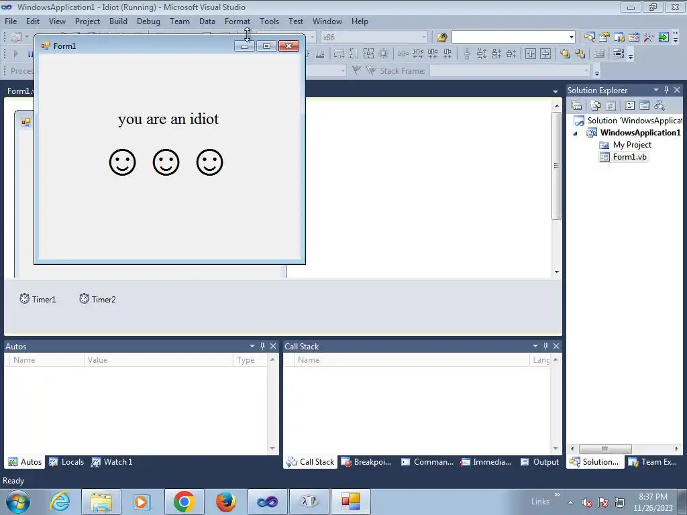Open Solution Explorer from the standard toolbar
This screenshot has height=515, width=687.
[x=590, y=38]
